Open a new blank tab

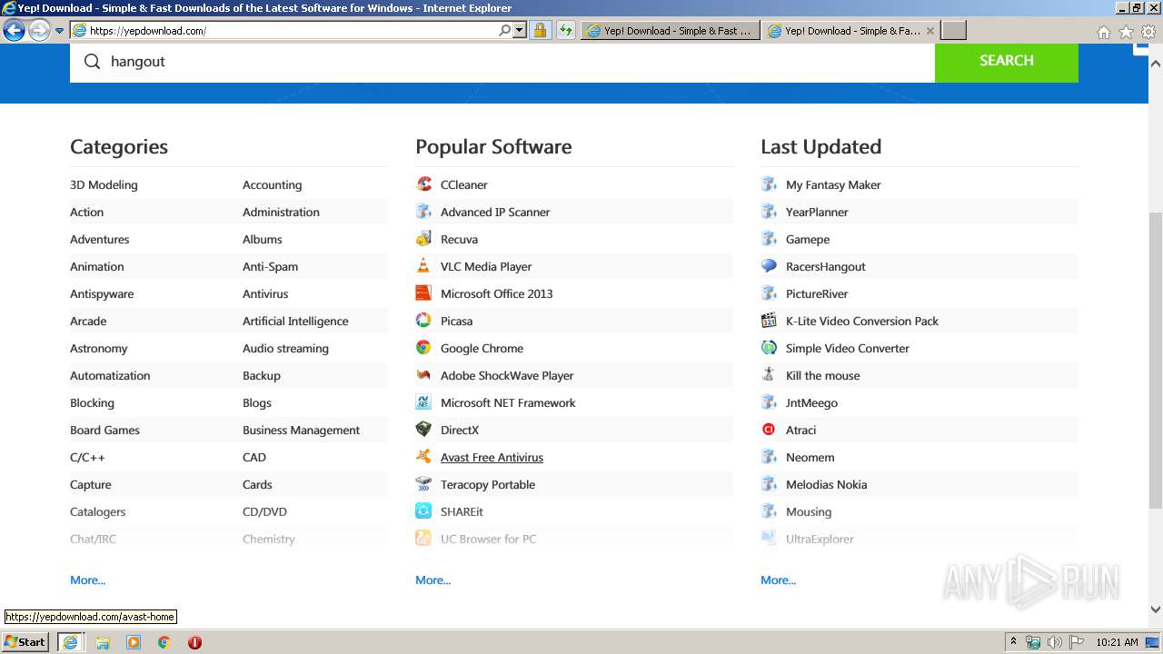(x=953, y=30)
